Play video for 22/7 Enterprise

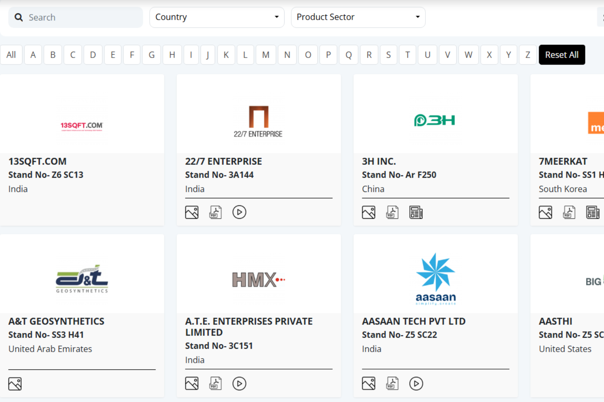coord(239,212)
